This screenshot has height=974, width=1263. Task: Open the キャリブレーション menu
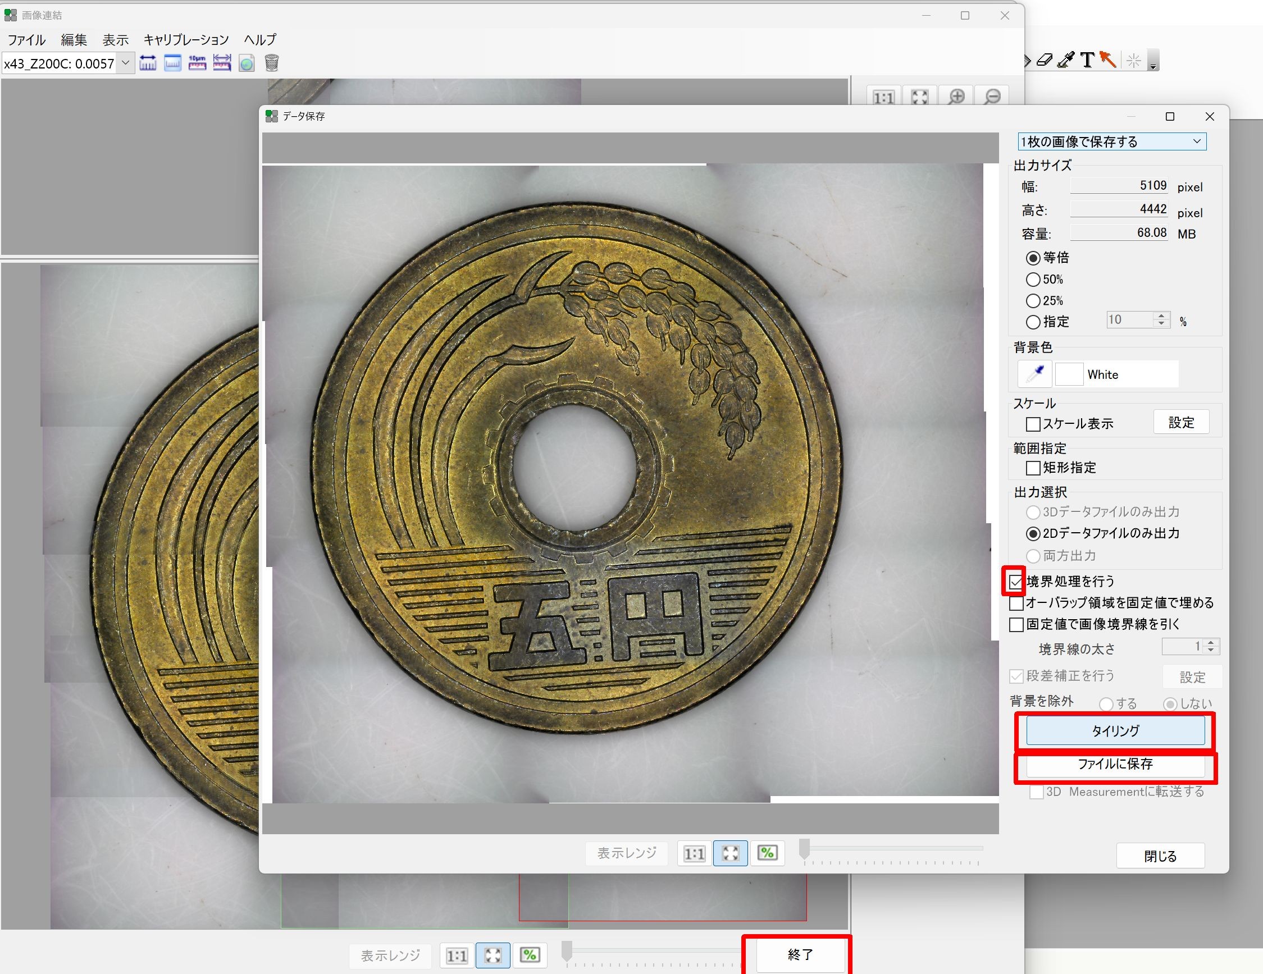(186, 40)
